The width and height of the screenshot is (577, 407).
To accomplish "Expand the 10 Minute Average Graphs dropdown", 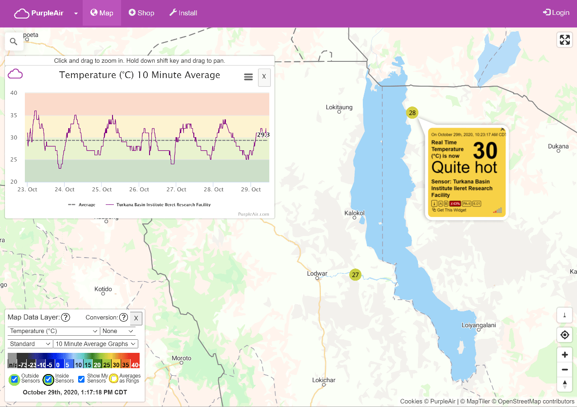I will pyautogui.click(x=96, y=344).
